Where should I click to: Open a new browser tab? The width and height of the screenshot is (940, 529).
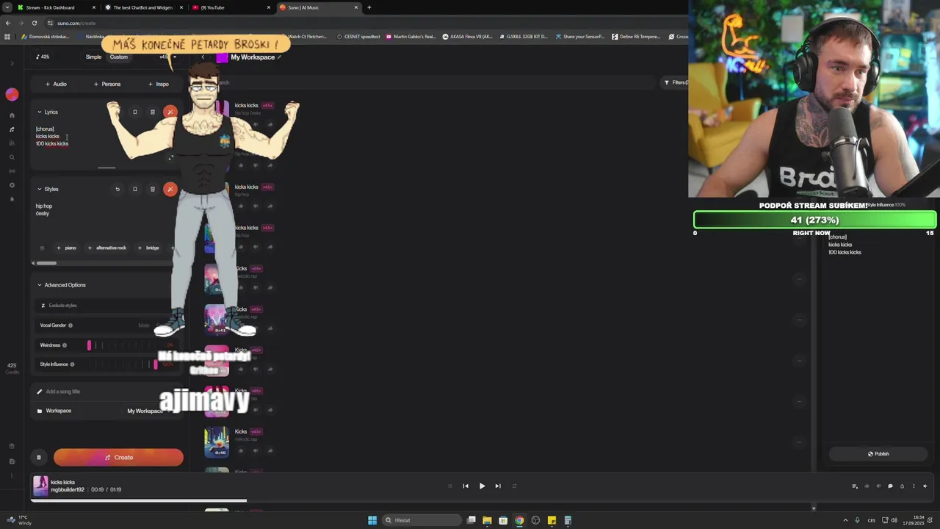click(369, 7)
